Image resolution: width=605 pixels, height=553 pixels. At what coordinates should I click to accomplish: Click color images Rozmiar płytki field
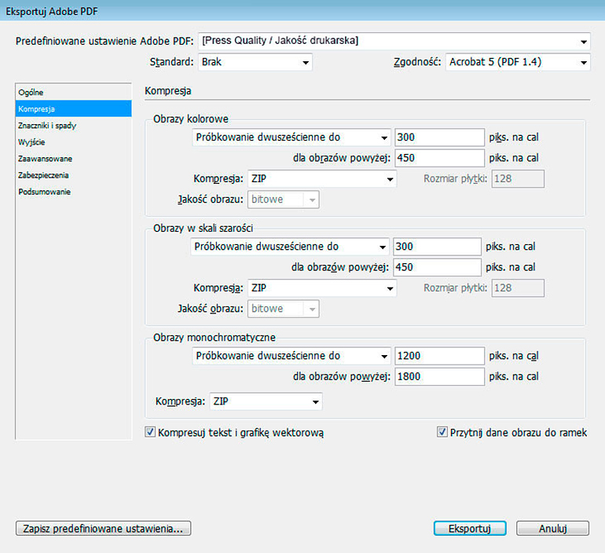click(518, 179)
